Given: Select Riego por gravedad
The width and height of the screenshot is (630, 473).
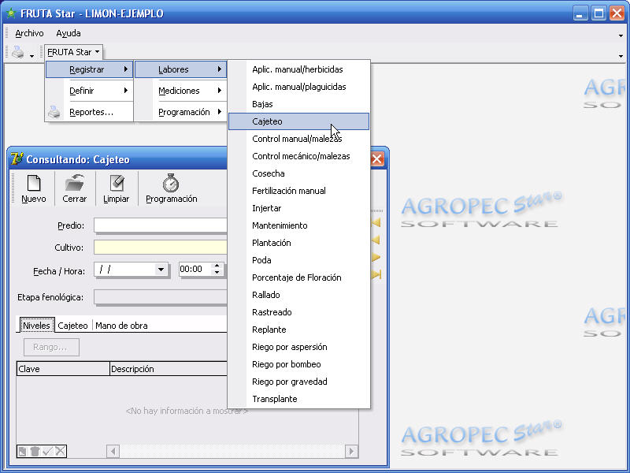Looking at the screenshot, I should pyautogui.click(x=298, y=382).
